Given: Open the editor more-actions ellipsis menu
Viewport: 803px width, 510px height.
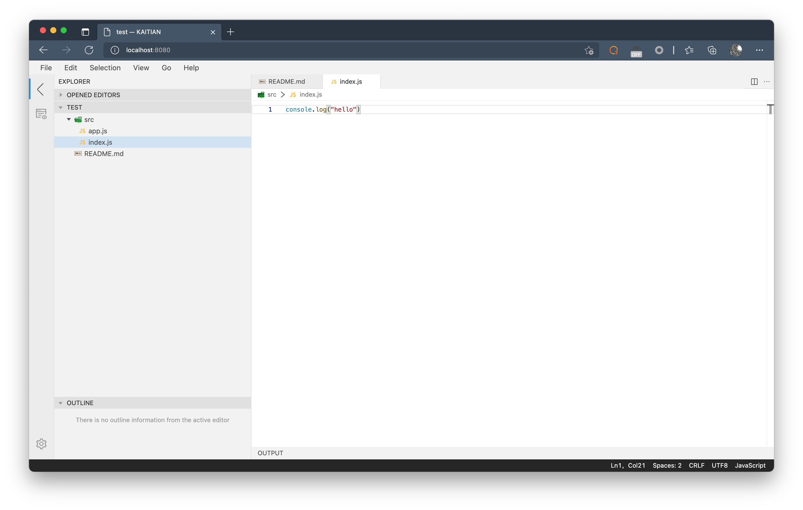Looking at the screenshot, I should click(767, 82).
